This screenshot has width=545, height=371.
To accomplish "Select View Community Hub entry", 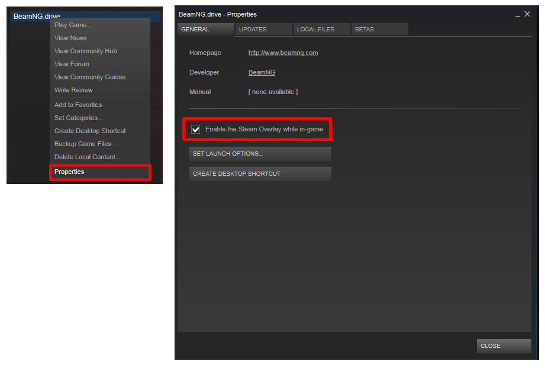I will point(100,51).
